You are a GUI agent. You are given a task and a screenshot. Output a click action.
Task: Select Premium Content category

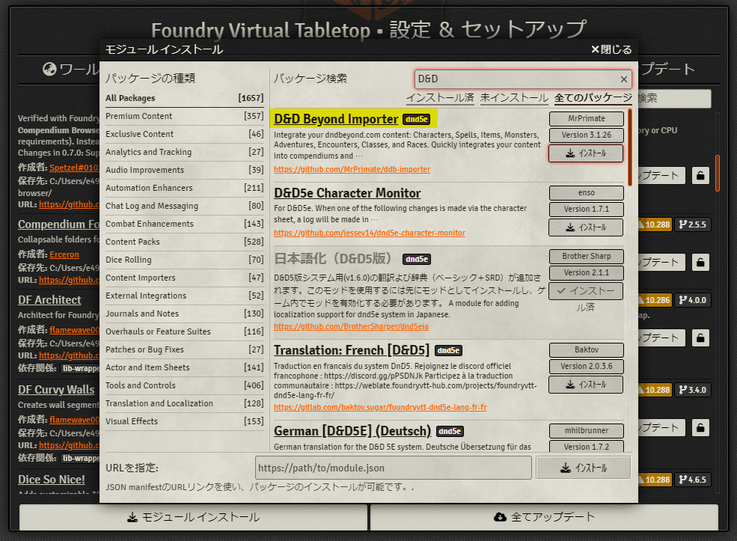(184, 116)
